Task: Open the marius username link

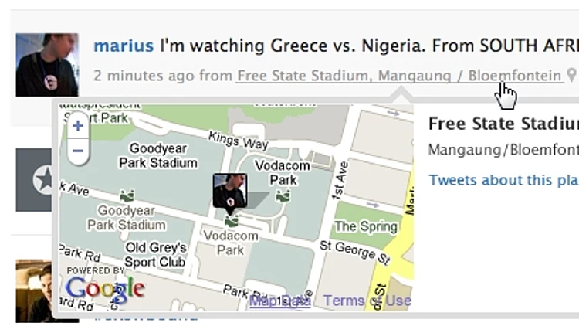Action: [124, 46]
